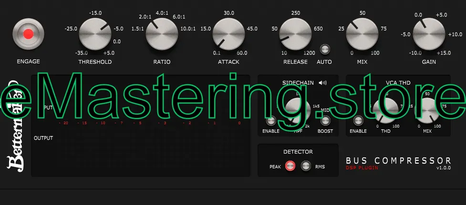This screenshot has width=466, height=205.
Task: Click the BUS COMPRESSOR title text
Action: coord(399,161)
